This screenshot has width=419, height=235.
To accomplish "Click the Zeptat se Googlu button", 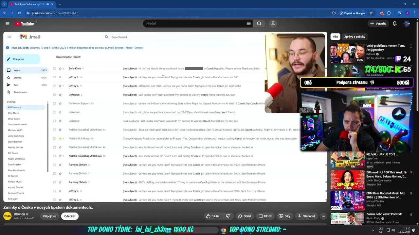I will point(352,13).
